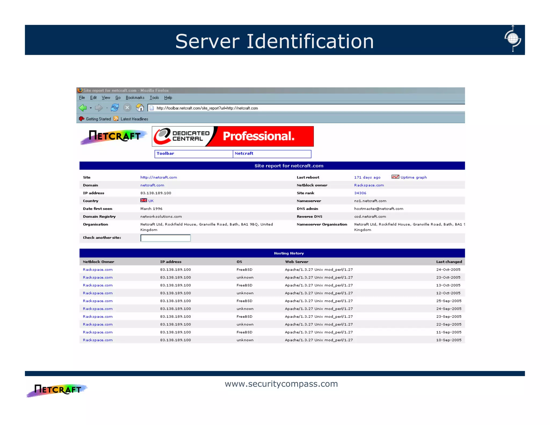550x425 pixels.
Task: Go to the Home page icon
Action: click(140, 108)
